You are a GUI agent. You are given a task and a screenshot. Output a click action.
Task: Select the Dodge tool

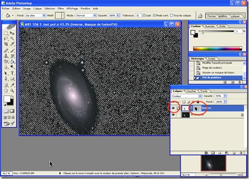coord(12,67)
